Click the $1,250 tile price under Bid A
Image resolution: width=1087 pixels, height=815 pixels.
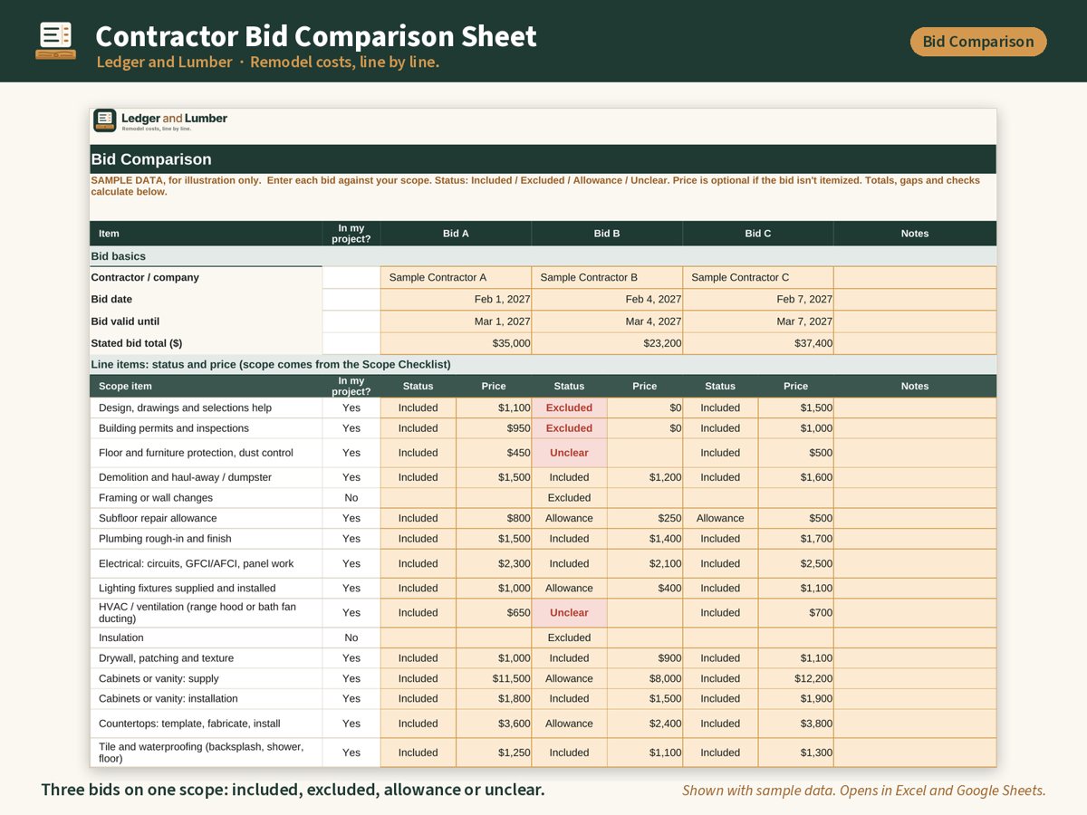coord(494,753)
